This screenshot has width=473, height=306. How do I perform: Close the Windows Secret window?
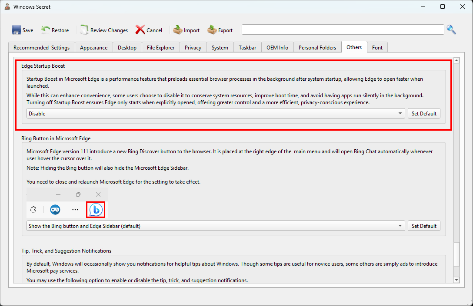pos(463,7)
